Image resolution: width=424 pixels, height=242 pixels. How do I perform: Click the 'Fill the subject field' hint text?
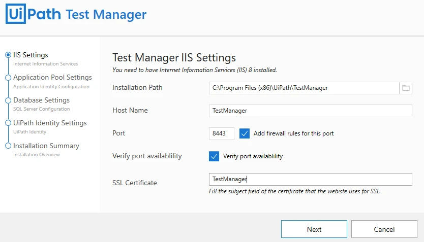pyautogui.click(x=295, y=191)
